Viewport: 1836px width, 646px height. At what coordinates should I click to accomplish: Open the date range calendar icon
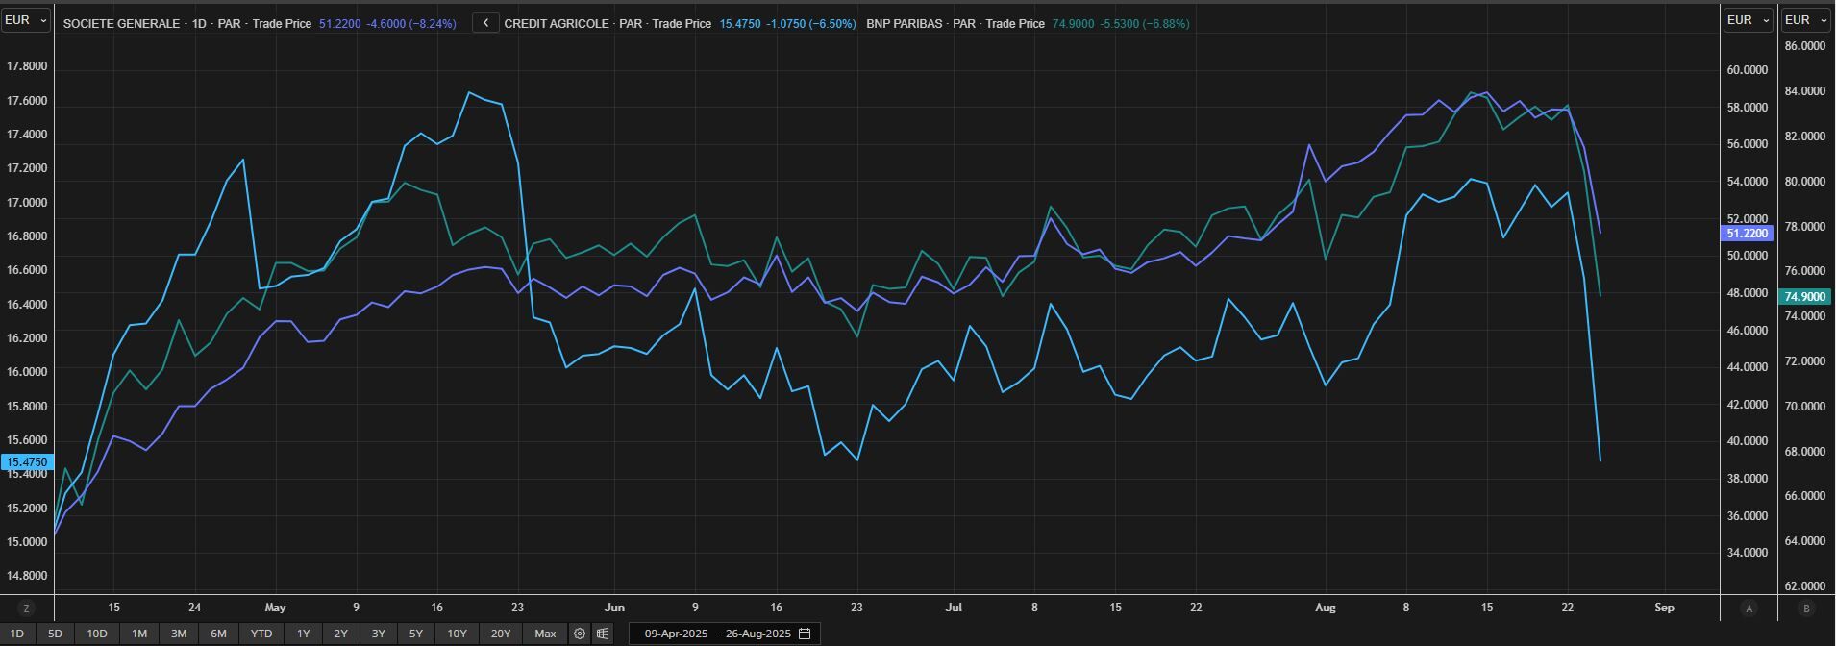(x=805, y=634)
